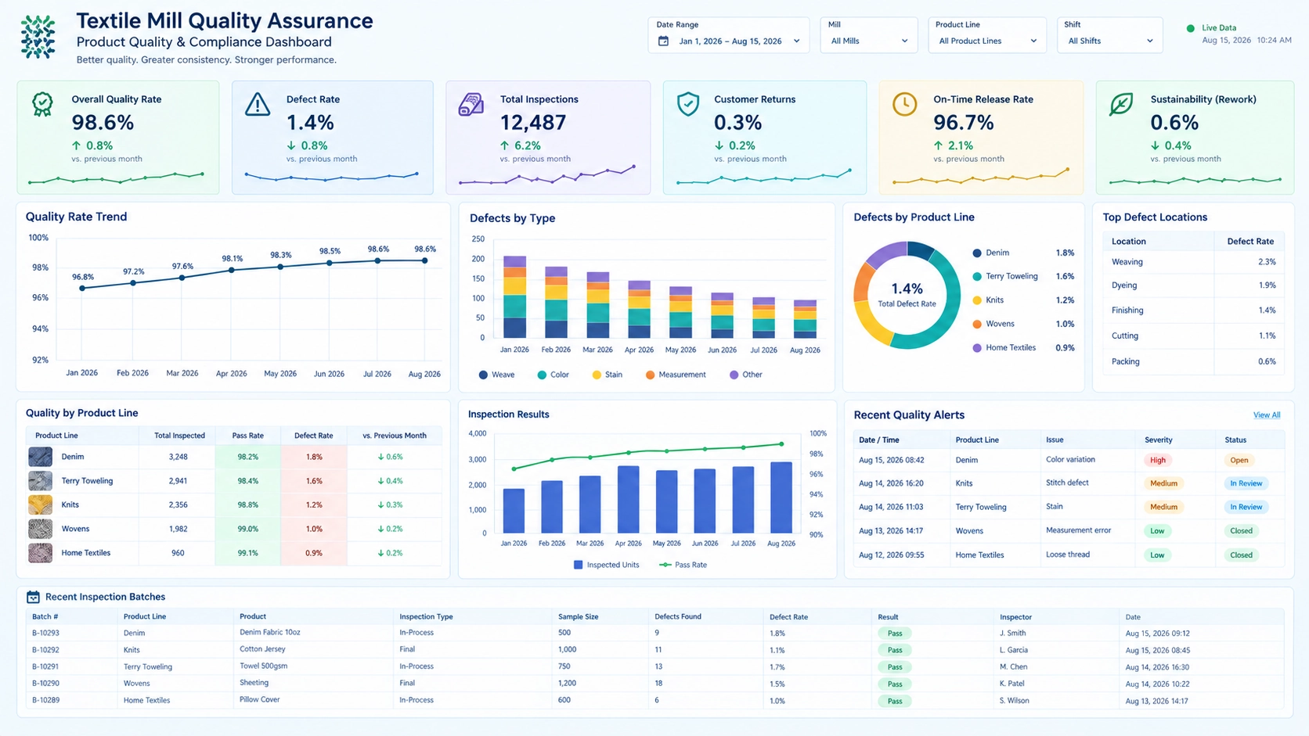Click the High severity badge

(1158, 460)
